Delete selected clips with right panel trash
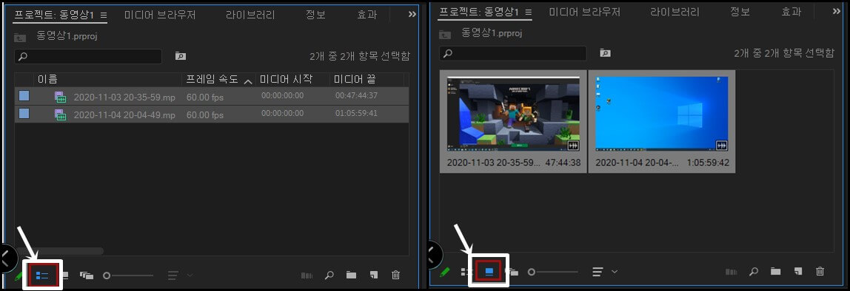Image resolution: width=850 pixels, height=291 pixels. point(820,272)
